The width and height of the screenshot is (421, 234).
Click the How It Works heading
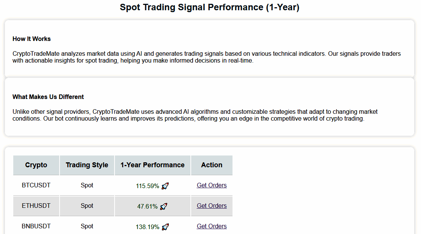click(31, 39)
